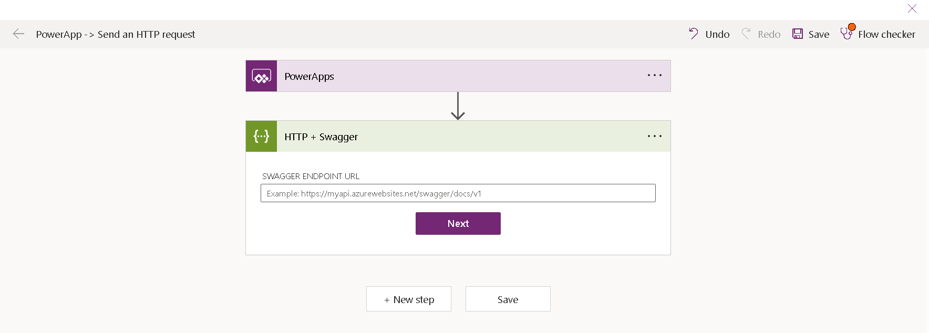Viewport: 929px width, 333px height.
Task: Click the green HTTP + Swagger braces icon
Action: [x=261, y=137]
